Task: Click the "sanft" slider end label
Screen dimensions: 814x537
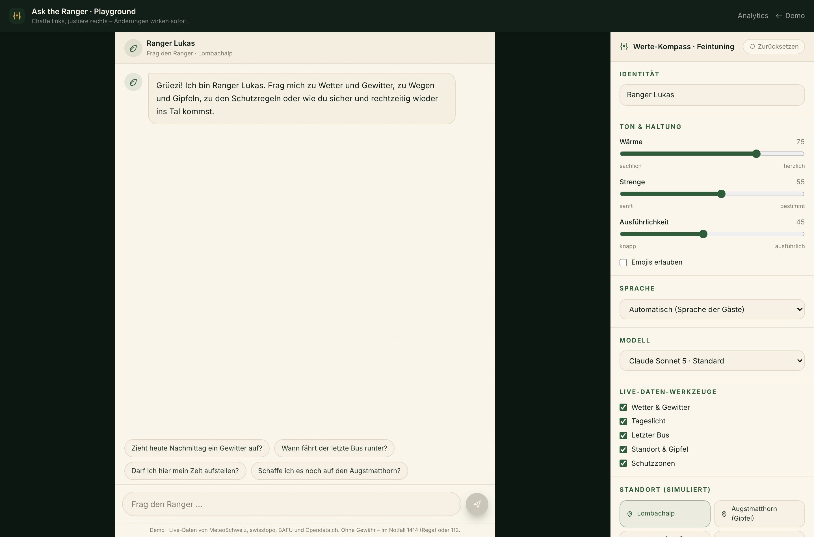Action: 626,206
